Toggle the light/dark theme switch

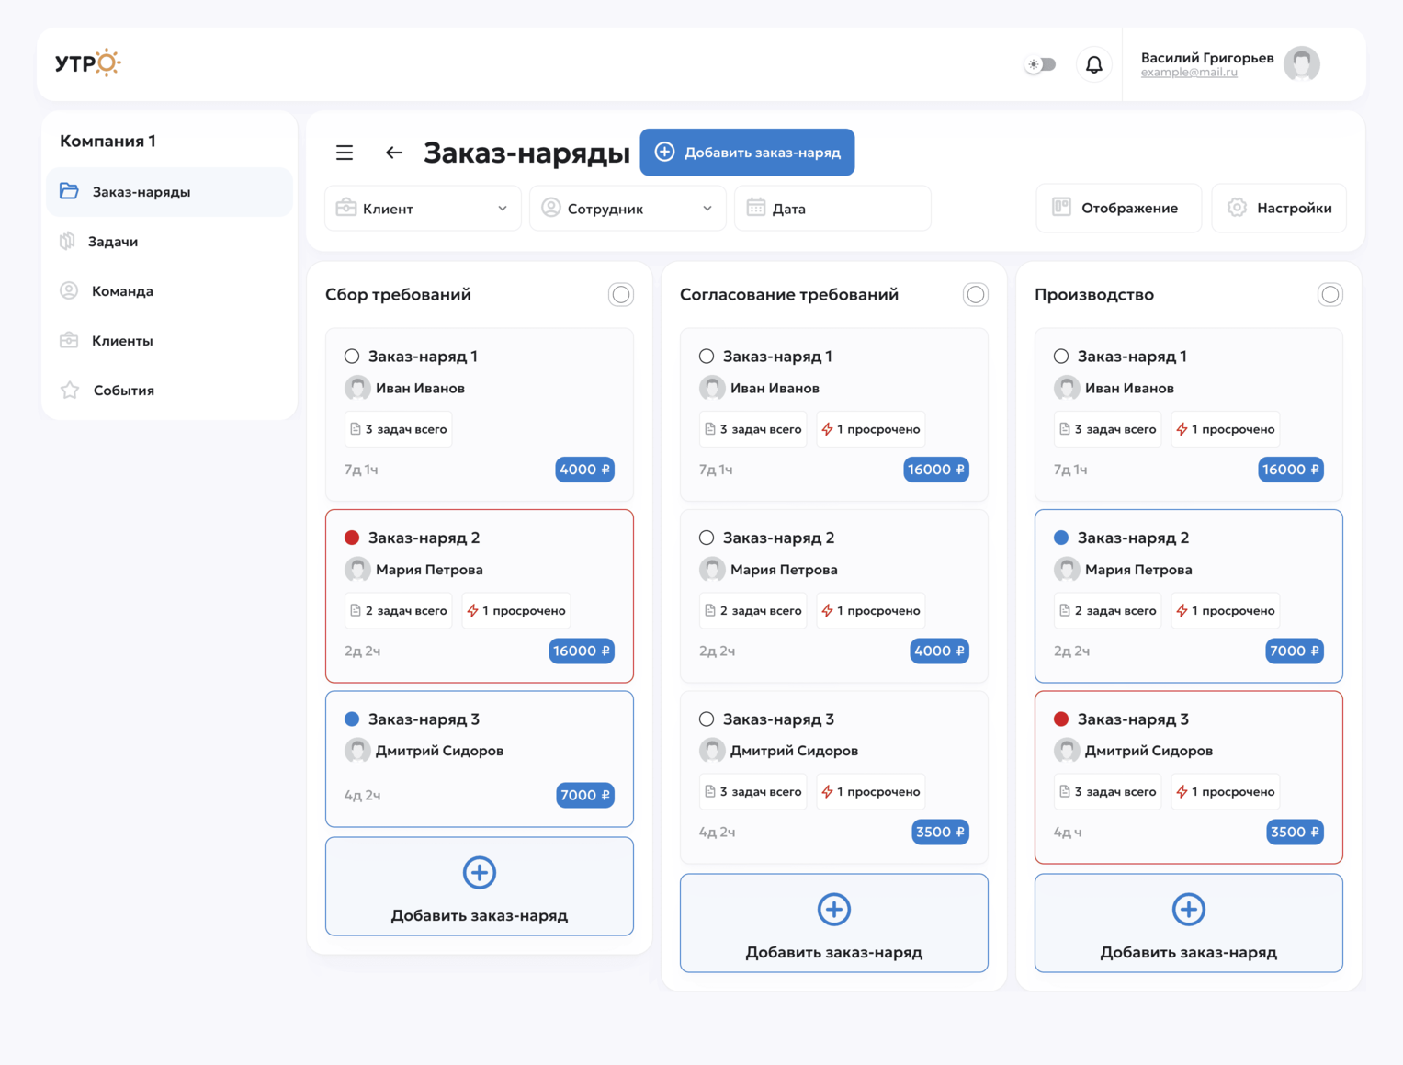[x=1041, y=64]
